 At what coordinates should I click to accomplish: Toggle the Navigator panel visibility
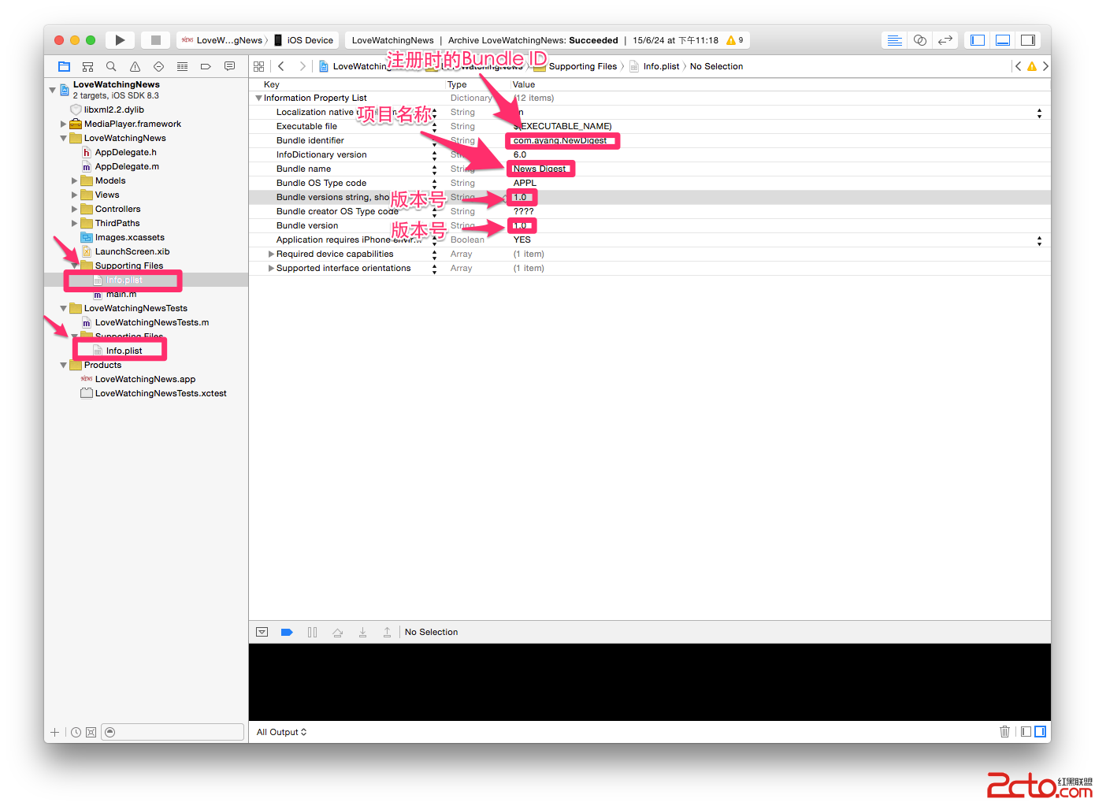[978, 40]
